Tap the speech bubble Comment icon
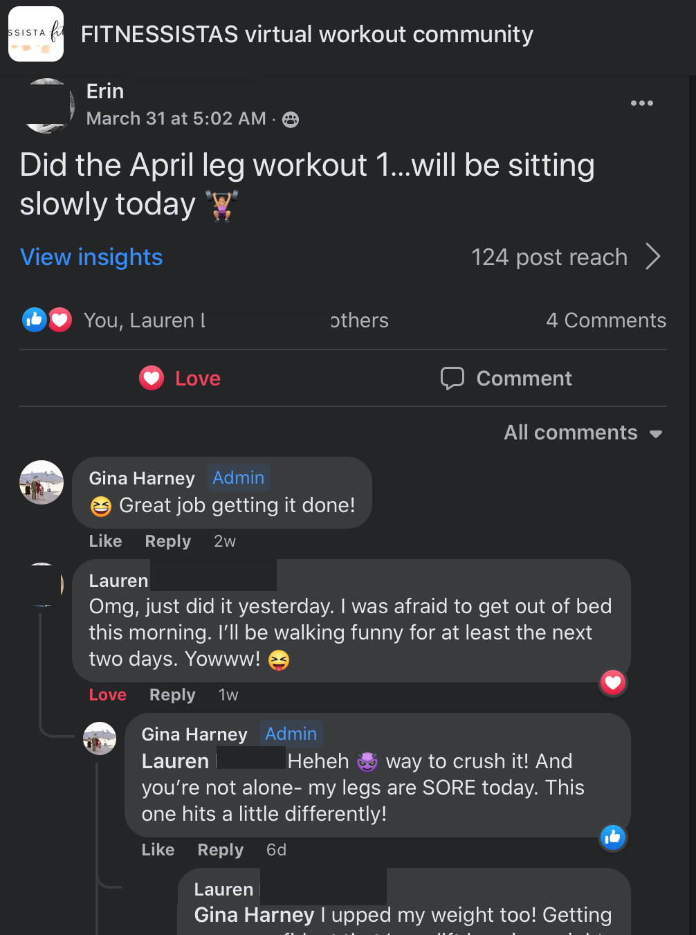 (452, 378)
